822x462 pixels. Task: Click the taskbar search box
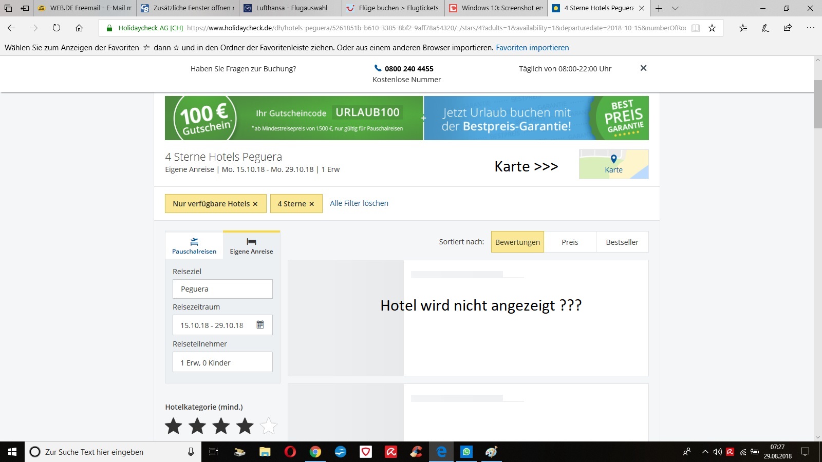[113, 452]
